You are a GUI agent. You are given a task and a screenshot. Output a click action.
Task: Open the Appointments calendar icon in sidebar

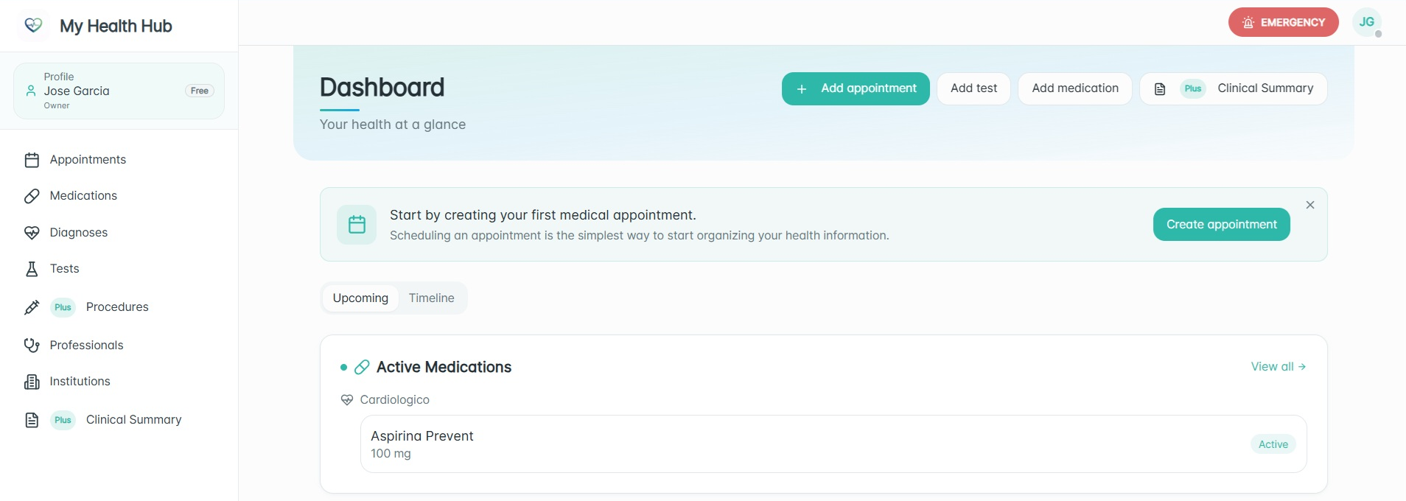tap(32, 160)
